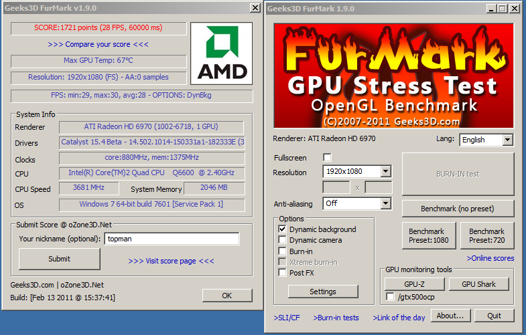Click the Geeks3D.com | oZone3D.Net text

(x=57, y=285)
